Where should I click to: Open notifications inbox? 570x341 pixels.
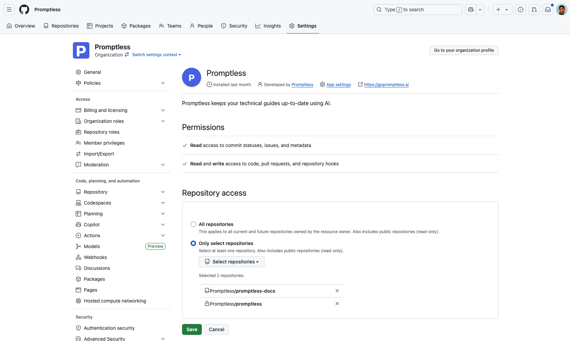(548, 10)
